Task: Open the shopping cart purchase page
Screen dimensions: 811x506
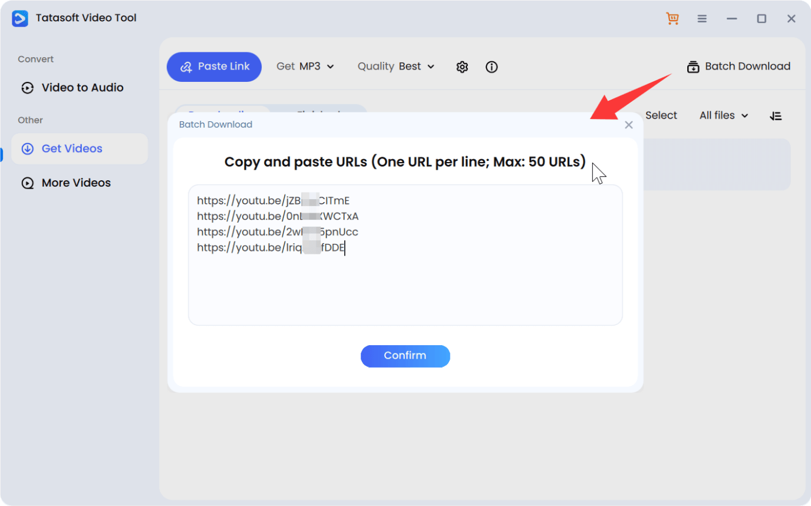Action: pyautogui.click(x=672, y=18)
